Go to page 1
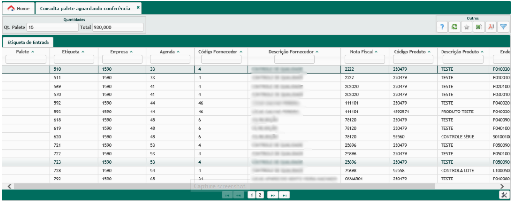512x201 pixels. [252, 195]
